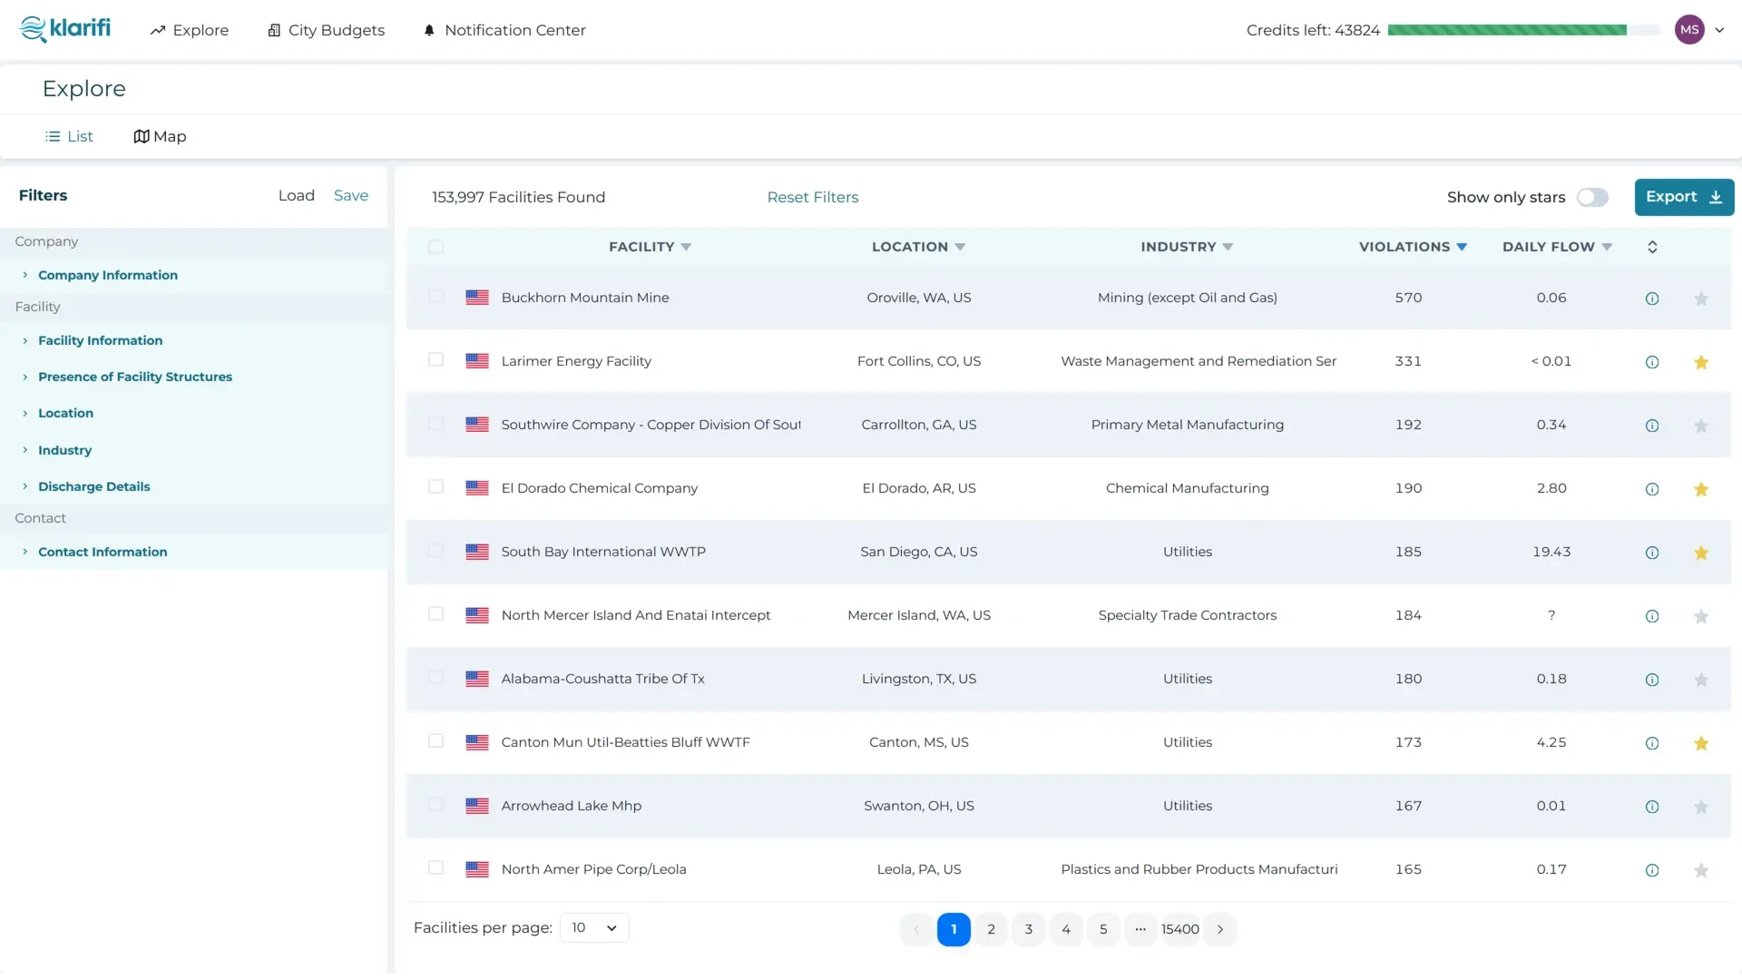Screen dimensions: 1742x980
Task: Open the Facilities per page dropdown
Action: (594, 927)
